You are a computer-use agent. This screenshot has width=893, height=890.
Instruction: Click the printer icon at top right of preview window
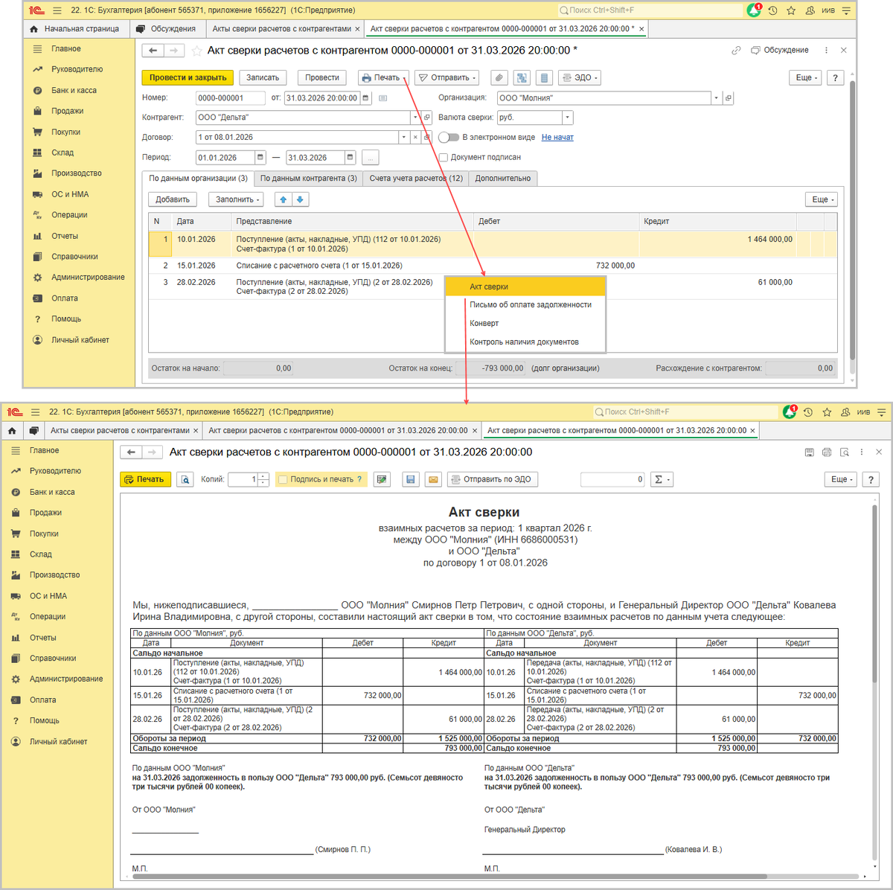[827, 452]
